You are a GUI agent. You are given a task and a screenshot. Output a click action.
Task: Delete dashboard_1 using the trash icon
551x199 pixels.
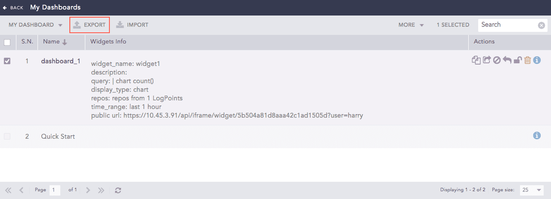click(x=527, y=61)
